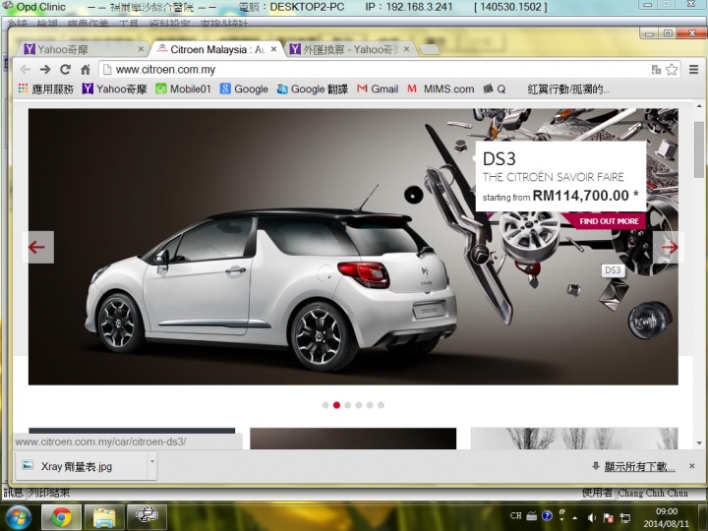The image size is (708, 531).
Task: Close the Citroen Malaysia tab
Action: click(x=273, y=49)
